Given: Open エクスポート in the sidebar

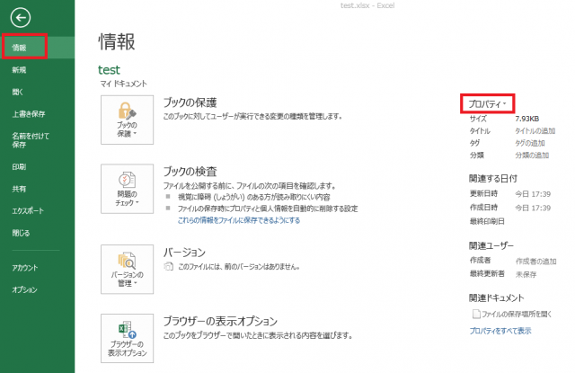Looking at the screenshot, I should pos(29,211).
